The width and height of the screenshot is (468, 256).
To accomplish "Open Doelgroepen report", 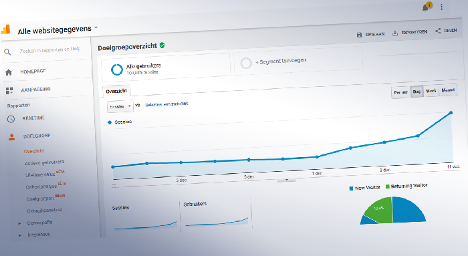I will click(40, 199).
